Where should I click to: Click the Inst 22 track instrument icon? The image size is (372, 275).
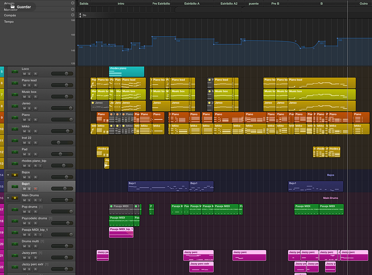[15, 141]
